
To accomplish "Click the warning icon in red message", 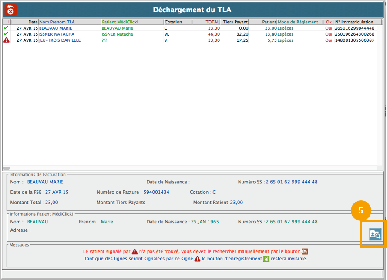I will 135,252.
